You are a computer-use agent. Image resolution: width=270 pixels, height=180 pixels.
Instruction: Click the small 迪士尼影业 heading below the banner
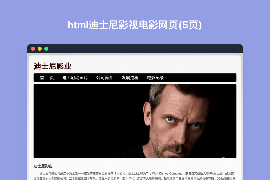pyautogui.click(x=43, y=166)
